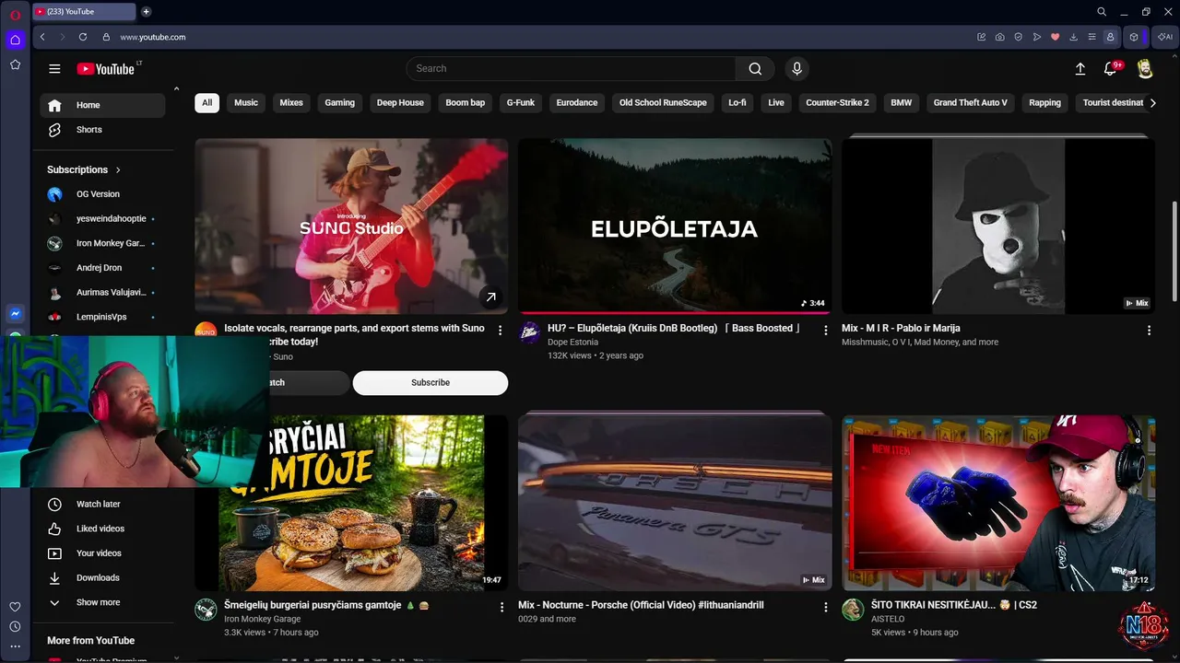This screenshot has width=1180, height=663.
Task: Open the YouTube guide hamburger menu
Action: pyautogui.click(x=54, y=69)
